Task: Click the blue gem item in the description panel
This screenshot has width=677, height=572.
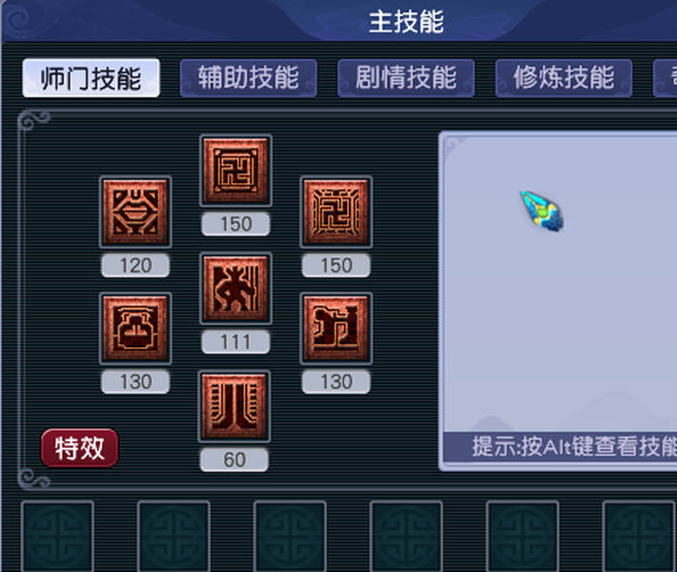Action: (x=542, y=211)
